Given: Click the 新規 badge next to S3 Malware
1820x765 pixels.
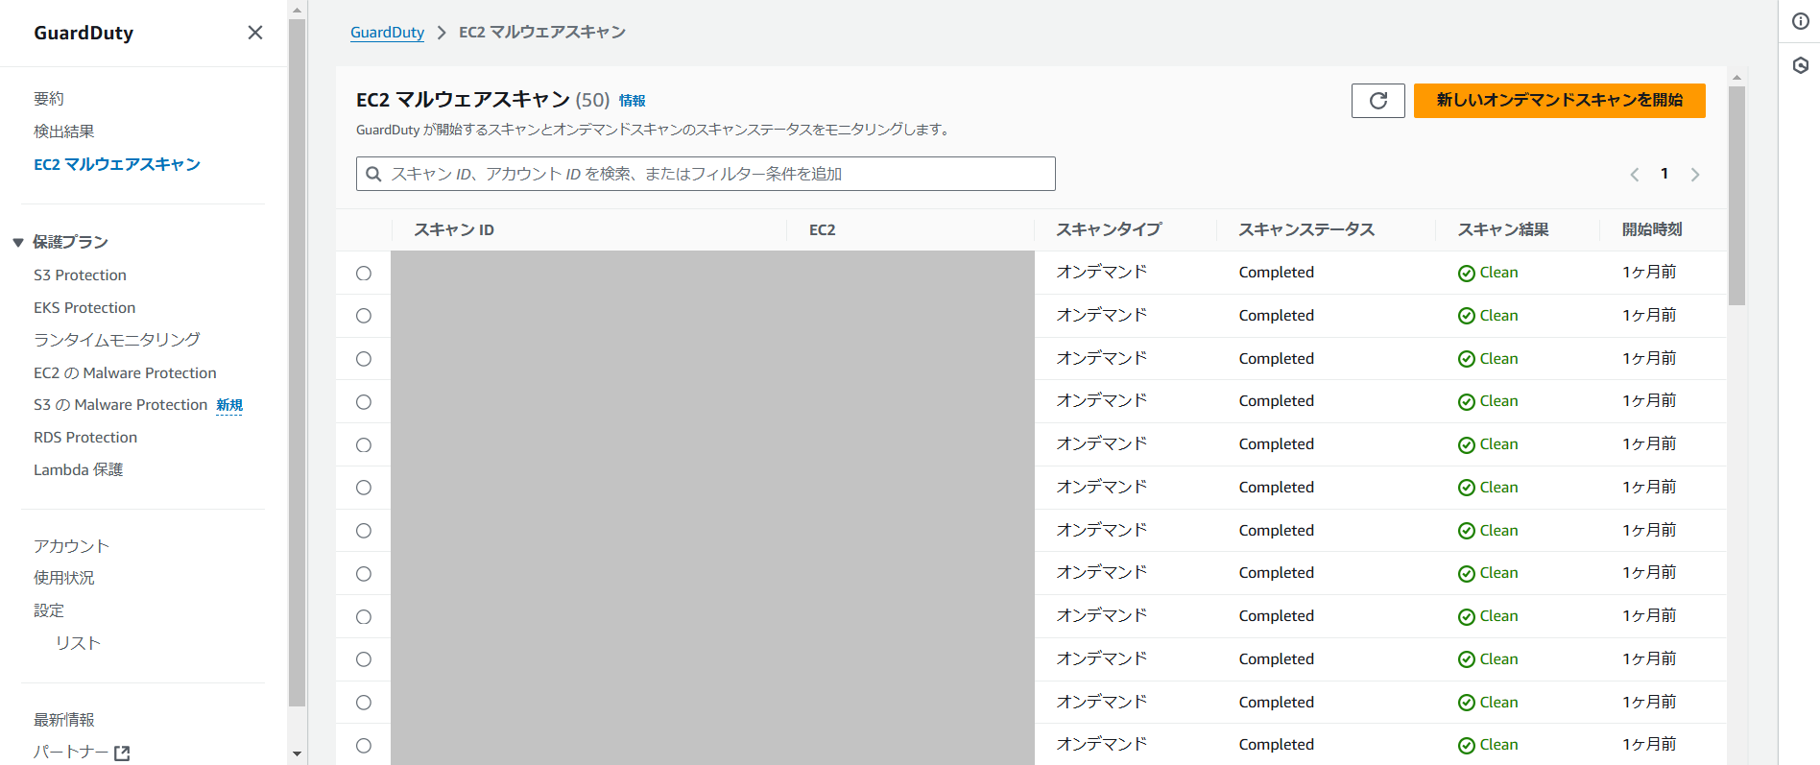Looking at the screenshot, I should click(229, 405).
